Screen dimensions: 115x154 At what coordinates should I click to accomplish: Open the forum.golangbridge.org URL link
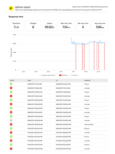click(35, 10)
